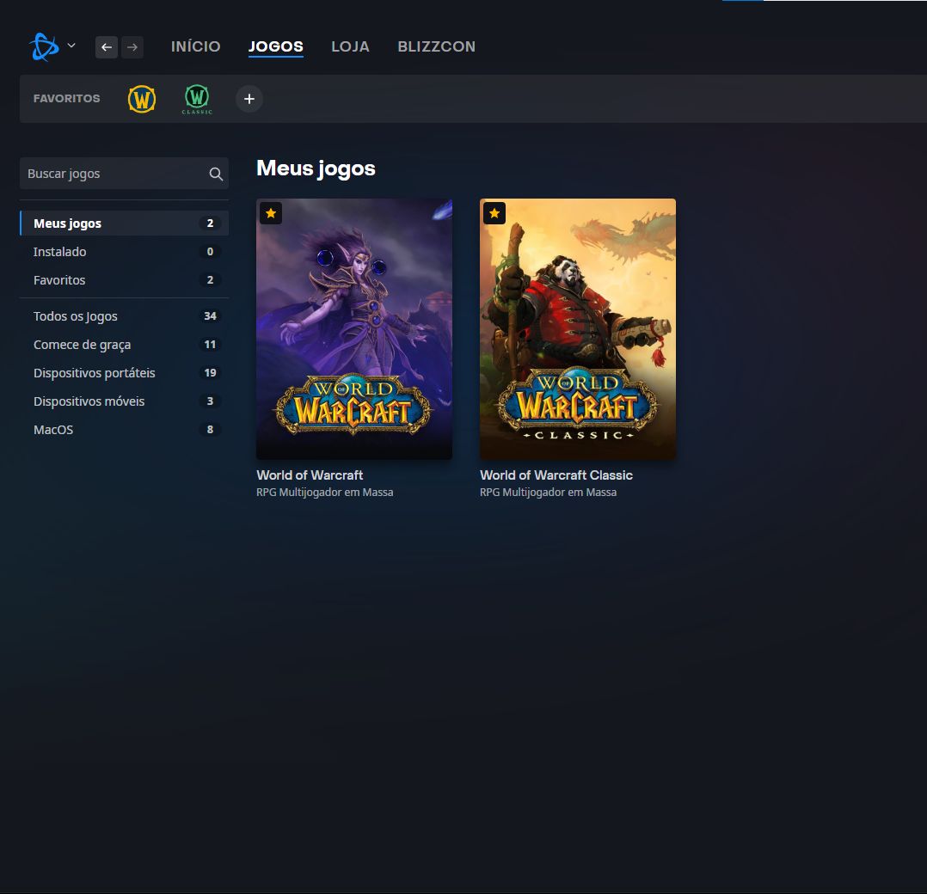Image resolution: width=927 pixels, height=894 pixels.
Task: Go forward with the right arrow button
Action: [132, 47]
